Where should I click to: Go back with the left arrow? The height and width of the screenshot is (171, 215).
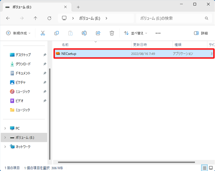[8, 18]
